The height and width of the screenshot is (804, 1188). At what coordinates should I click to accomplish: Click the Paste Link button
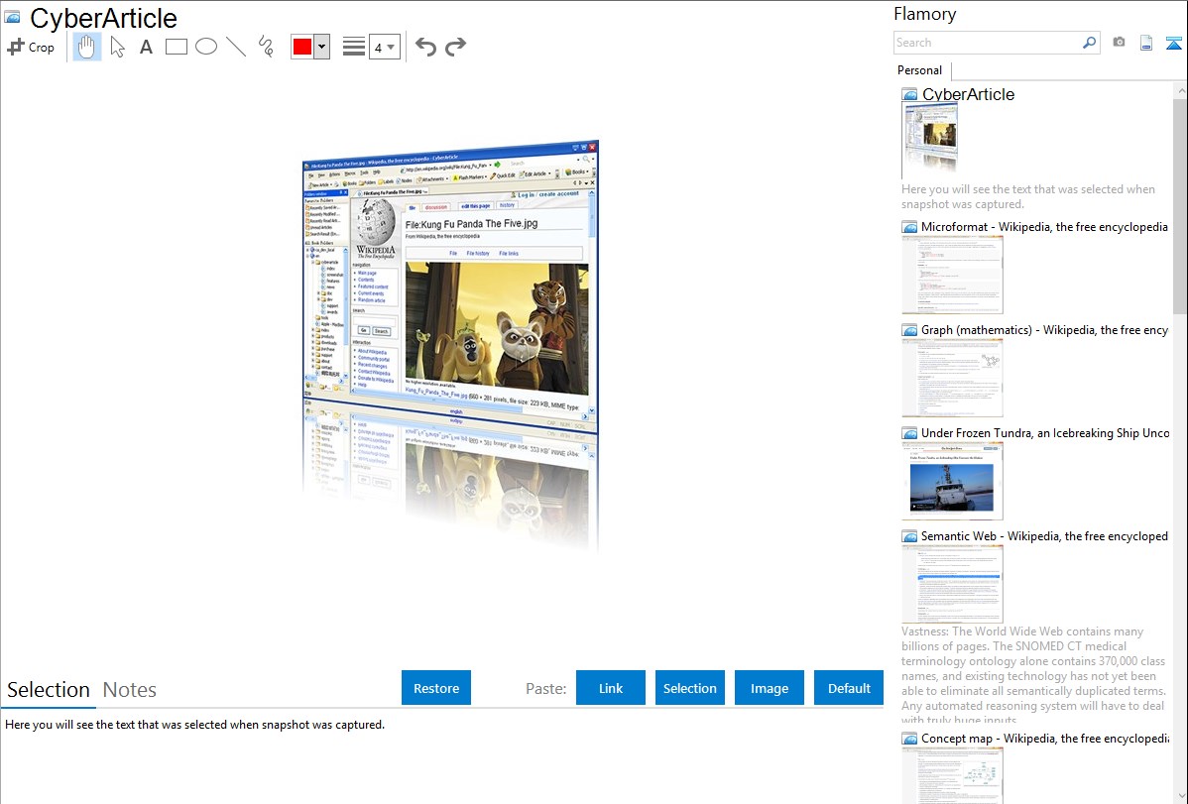pyautogui.click(x=611, y=688)
